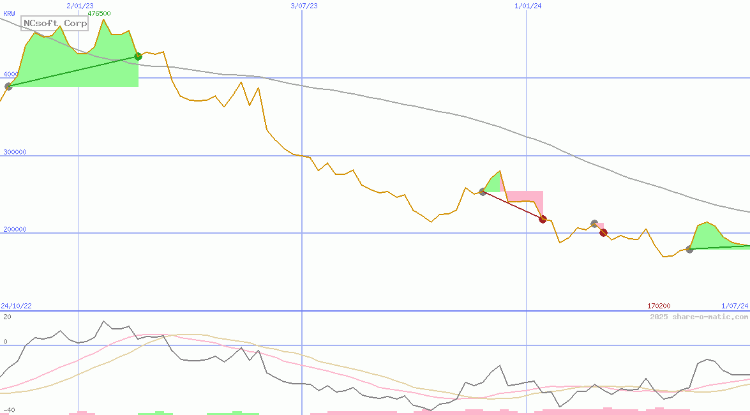
Task: Click the 2/01/23 date label
Action: pyautogui.click(x=80, y=6)
